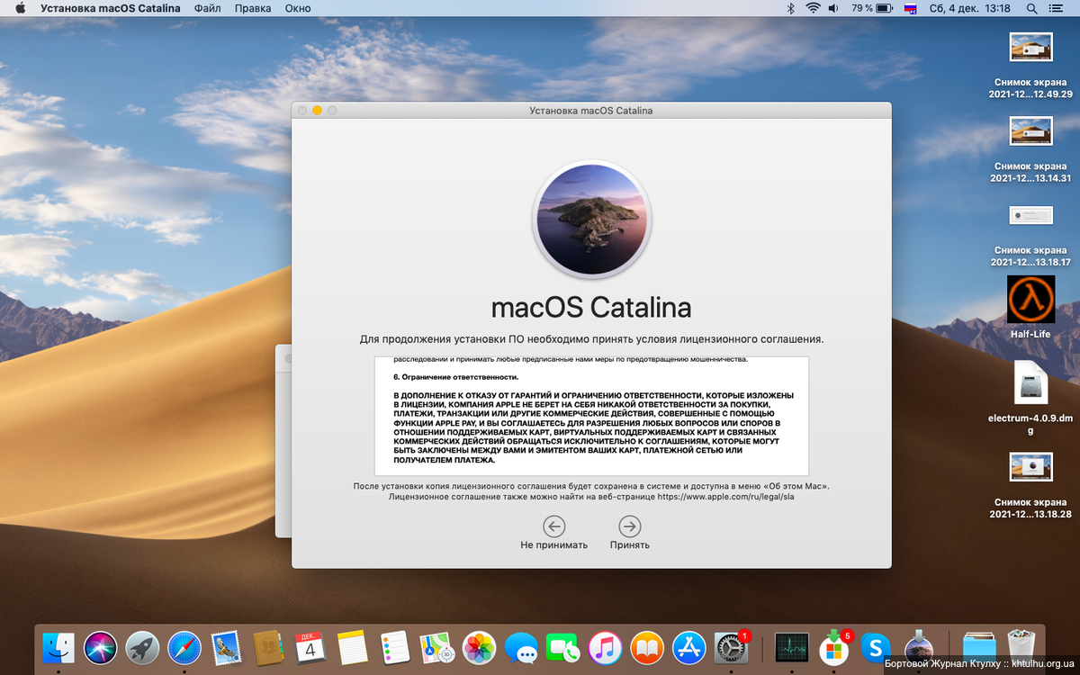
Task: Open the dock app with badge 5
Action: tap(834, 647)
